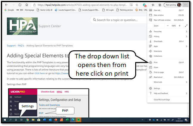Screen dimensions: 193x126
Task: Open PowerPoint from the taskbar
Action: (x=56, y=120)
